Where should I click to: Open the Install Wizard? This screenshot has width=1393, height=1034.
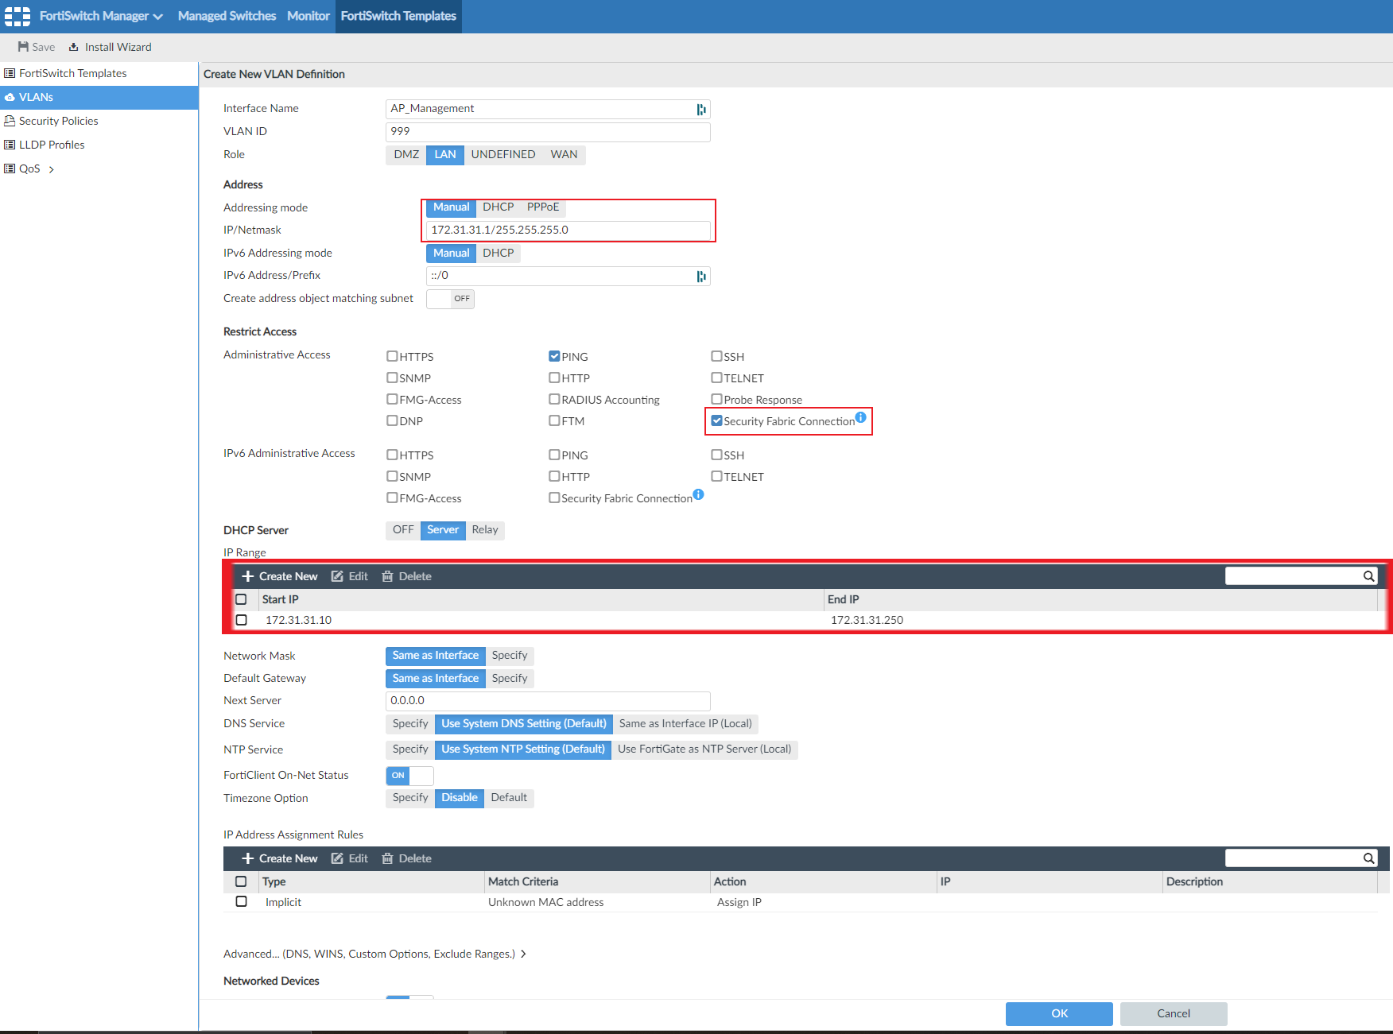tap(110, 46)
